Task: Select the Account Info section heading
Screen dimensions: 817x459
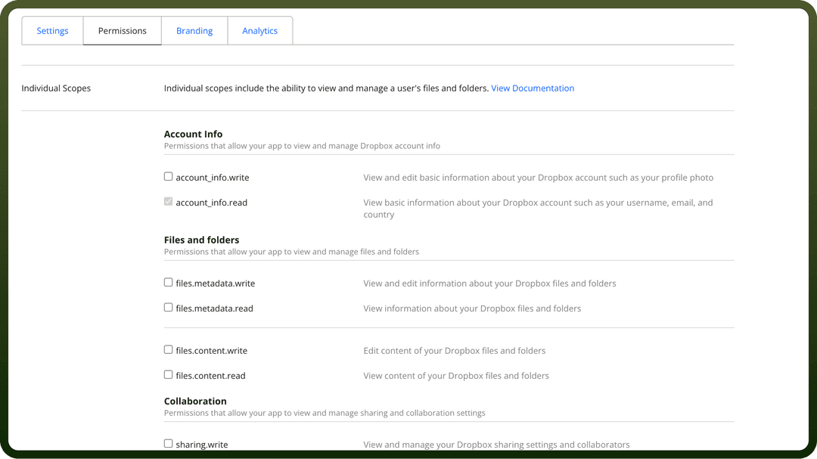Action: [x=193, y=134]
